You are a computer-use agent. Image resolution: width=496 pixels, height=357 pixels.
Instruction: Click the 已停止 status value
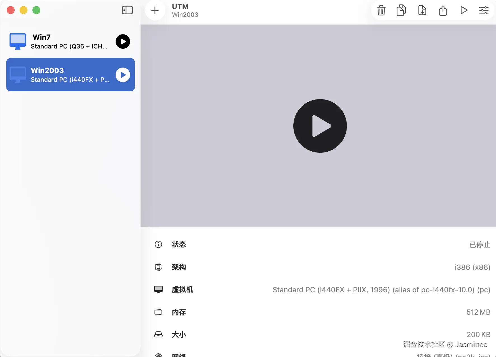(x=480, y=245)
